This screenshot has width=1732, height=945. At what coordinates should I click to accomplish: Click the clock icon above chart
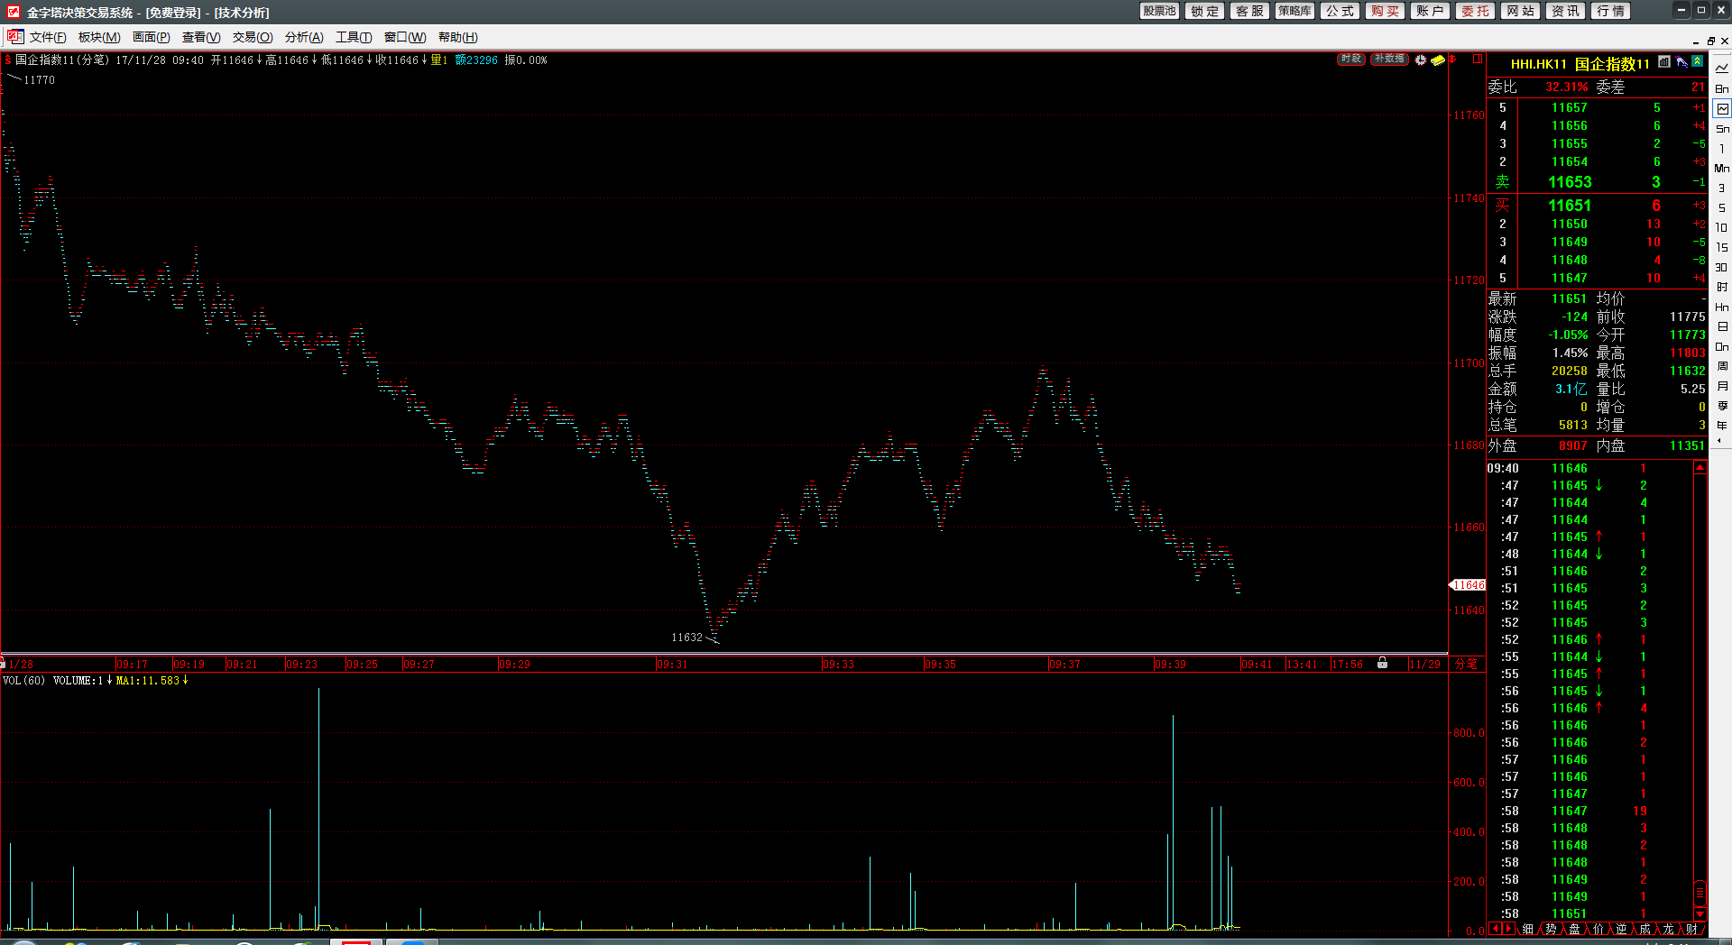click(x=1421, y=60)
